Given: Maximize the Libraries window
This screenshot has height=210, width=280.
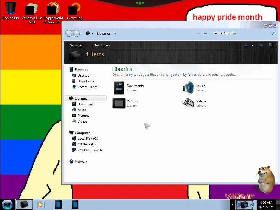Looking at the screenshot, I should point(270,25).
